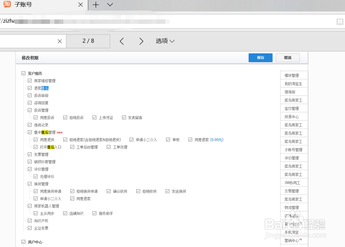Go to previous search match
Viewport: 345px width, 247px height.
click(x=122, y=41)
